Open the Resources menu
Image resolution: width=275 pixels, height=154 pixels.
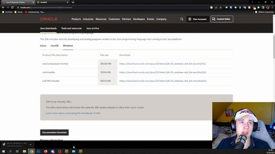click(x=101, y=19)
